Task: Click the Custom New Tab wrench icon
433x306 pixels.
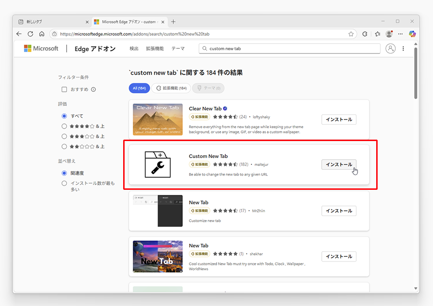Action: [x=158, y=164]
